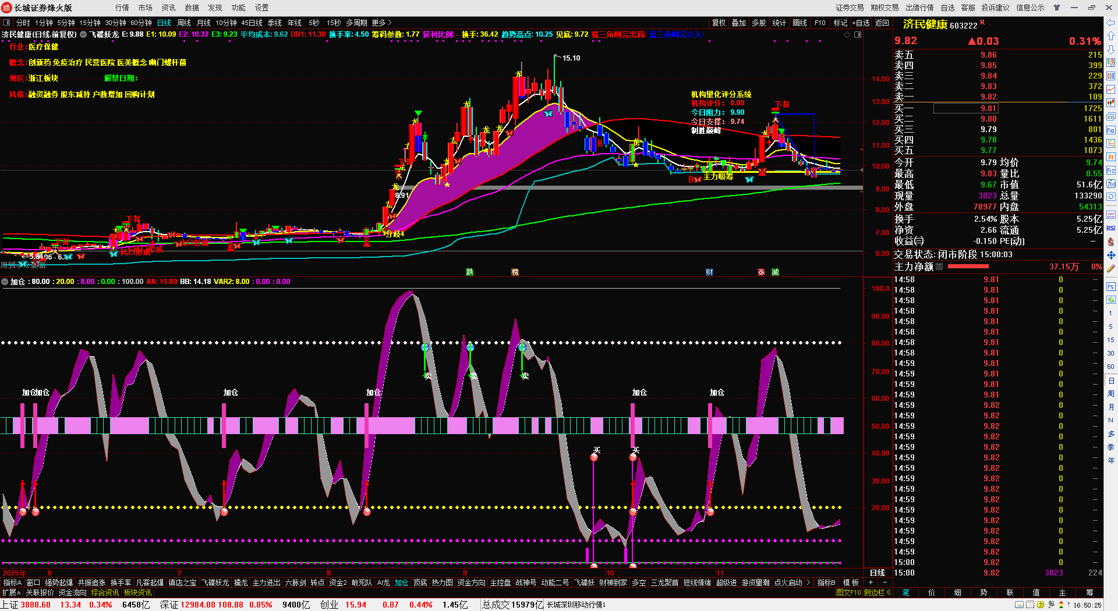This screenshot has height=611, width=1118.
Task: Click the wavy line indicator sidebar icon
Action: tap(1111, 215)
